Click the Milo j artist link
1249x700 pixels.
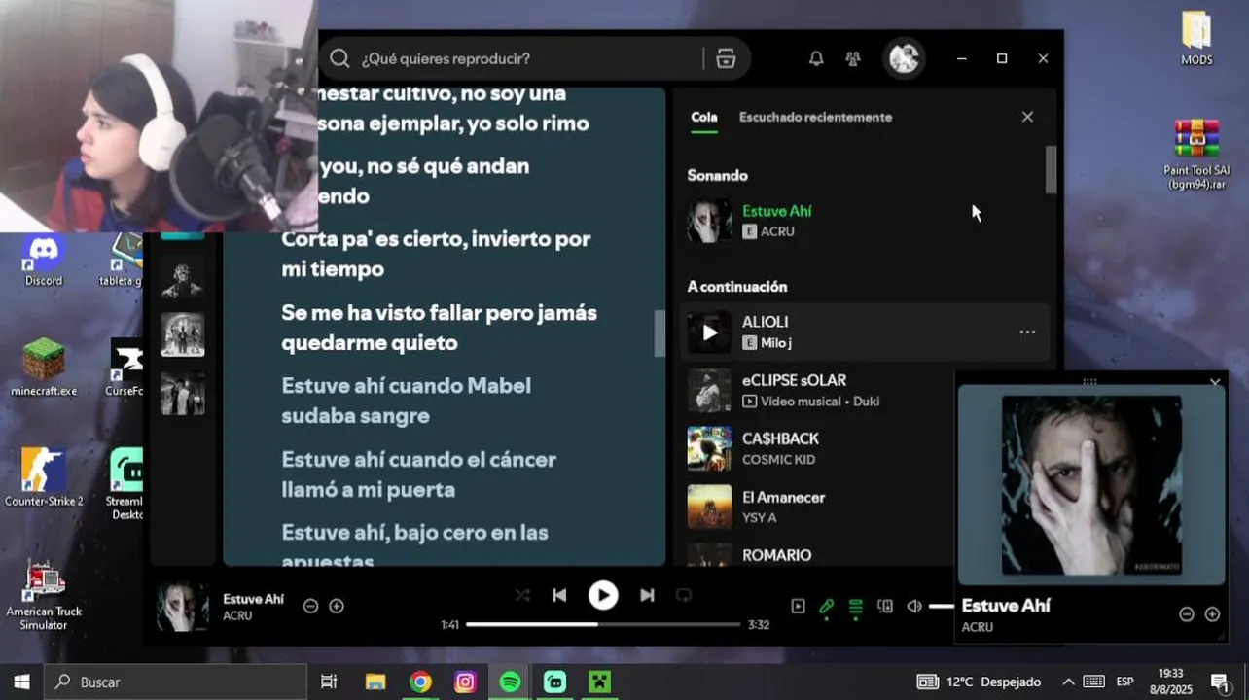[x=776, y=342]
